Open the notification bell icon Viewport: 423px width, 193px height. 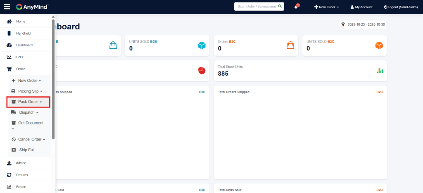296,7
